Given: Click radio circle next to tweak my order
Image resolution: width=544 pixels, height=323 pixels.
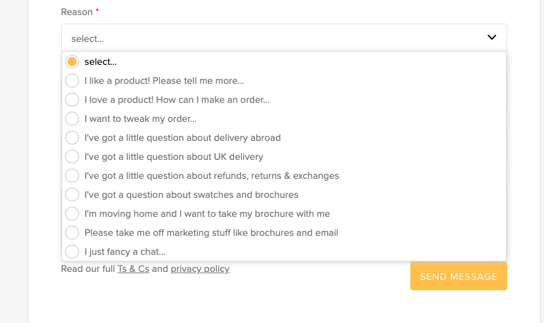Looking at the screenshot, I should pyautogui.click(x=72, y=119).
